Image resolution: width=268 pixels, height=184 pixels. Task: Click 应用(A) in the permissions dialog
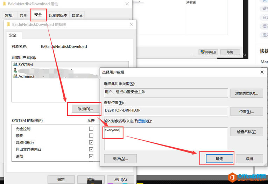[x=120, y=179]
